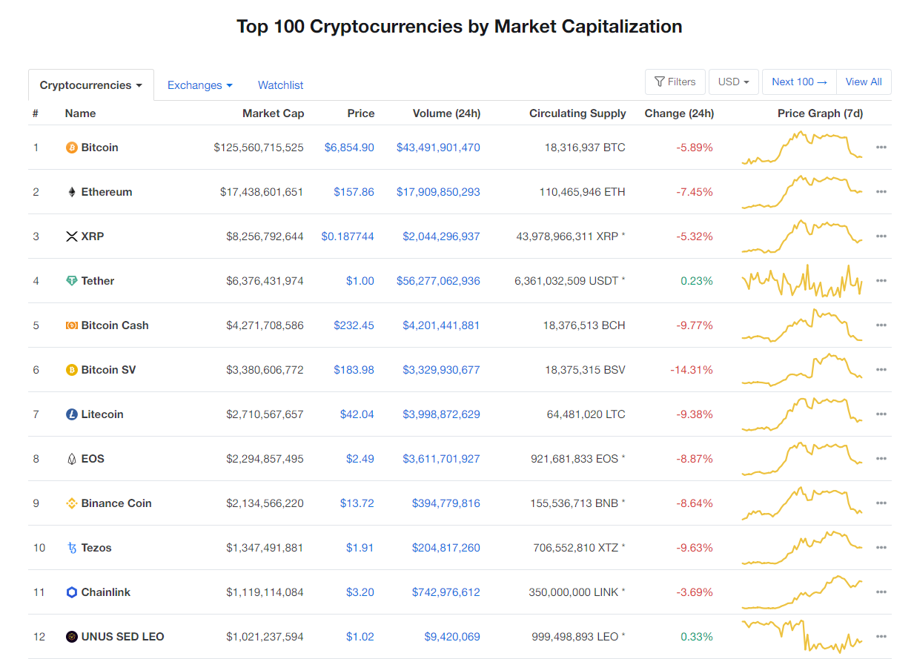This screenshot has height=659, width=914.
Task: Sort table by Market Cap column
Action: [x=273, y=113]
